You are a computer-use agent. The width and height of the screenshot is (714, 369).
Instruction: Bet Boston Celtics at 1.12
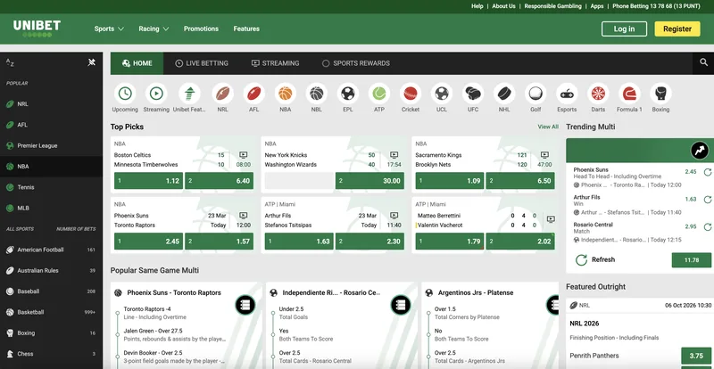[x=148, y=181]
